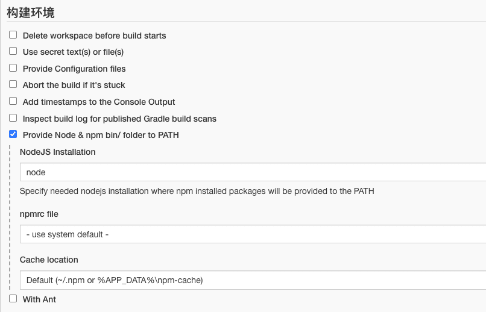Click the 'With Ant' label text
The image size is (486, 312).
tap(39, 299)
